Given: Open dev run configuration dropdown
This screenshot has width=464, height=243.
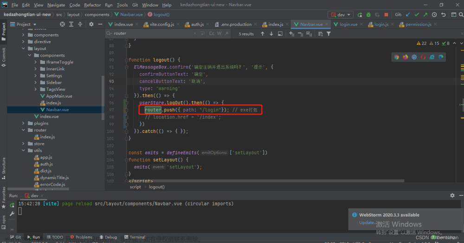Looking at the screenshot, I should coord(341,14).
